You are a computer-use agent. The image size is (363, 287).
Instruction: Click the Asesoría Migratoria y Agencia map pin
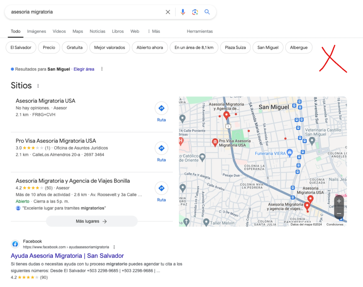(x=226, y=115)
